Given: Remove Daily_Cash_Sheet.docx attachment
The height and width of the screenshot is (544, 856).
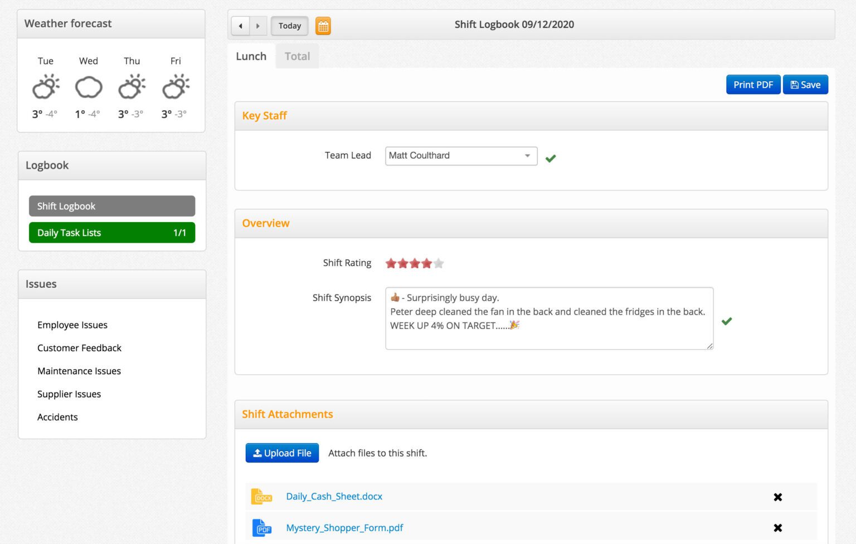Looking at the screenshot, I should click(x=777, y=497).
